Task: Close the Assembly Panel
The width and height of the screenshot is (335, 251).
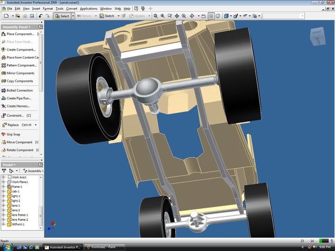Action: click(41, 22)
